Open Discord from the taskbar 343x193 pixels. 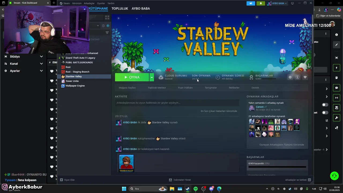pyautogui.click(x=211, y=189)
